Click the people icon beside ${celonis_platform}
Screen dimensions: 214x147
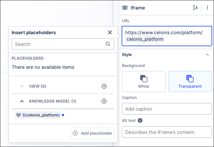[x=19, y=115]
